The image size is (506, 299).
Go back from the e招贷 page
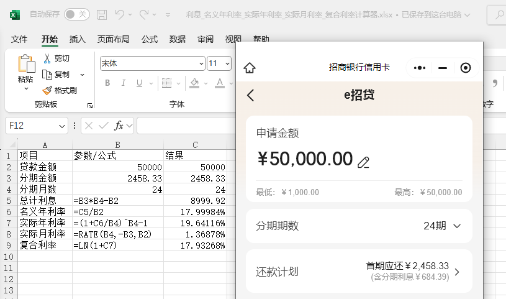click(251, 95)
